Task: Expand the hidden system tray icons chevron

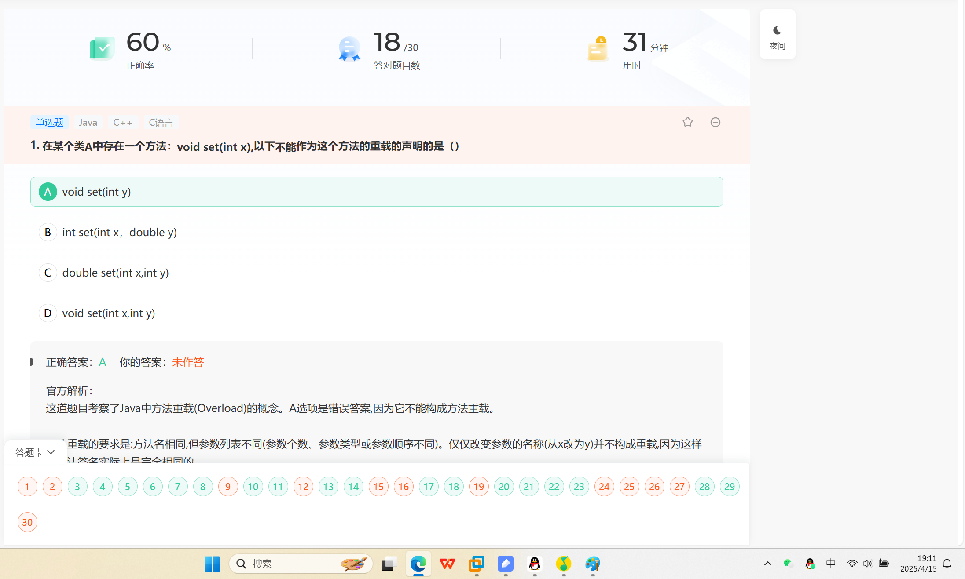Action: [x=767, y=564]
